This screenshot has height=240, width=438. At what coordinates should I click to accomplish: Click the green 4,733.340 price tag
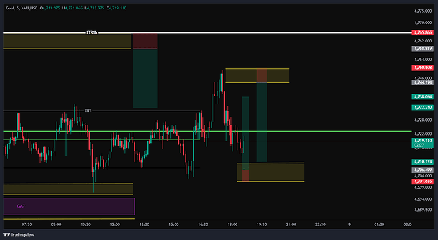pyautogui.click(x=423, y=107)
